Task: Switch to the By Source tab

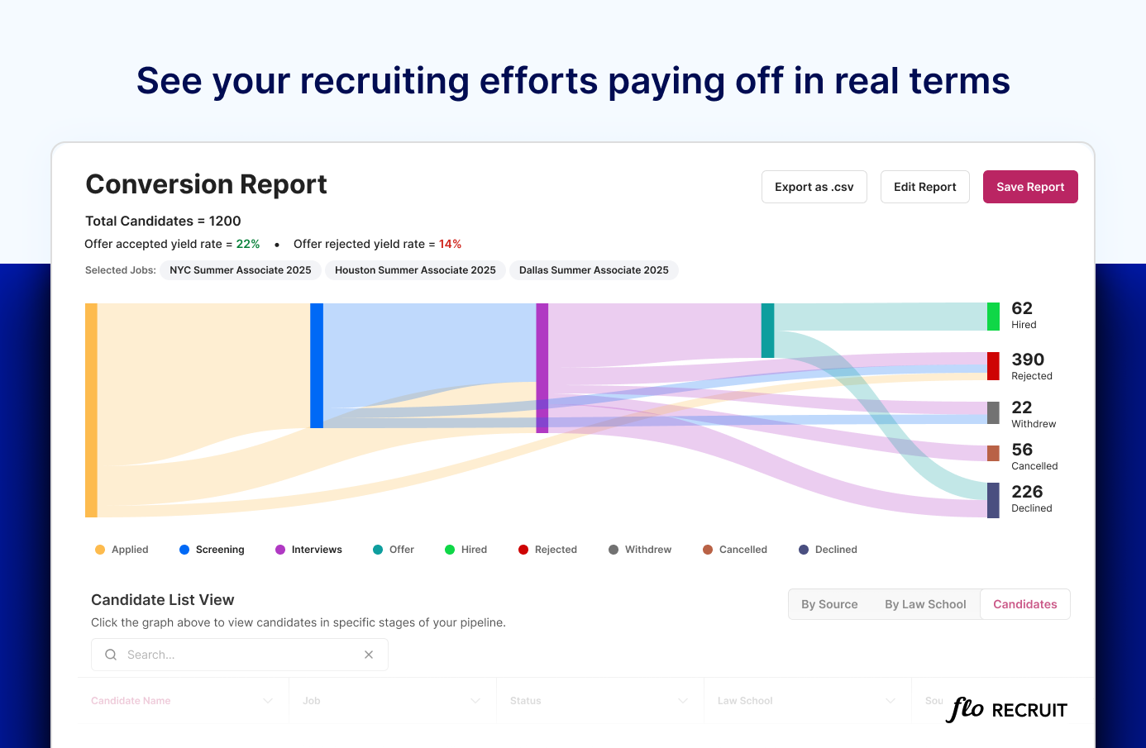Action: (829, 604)
